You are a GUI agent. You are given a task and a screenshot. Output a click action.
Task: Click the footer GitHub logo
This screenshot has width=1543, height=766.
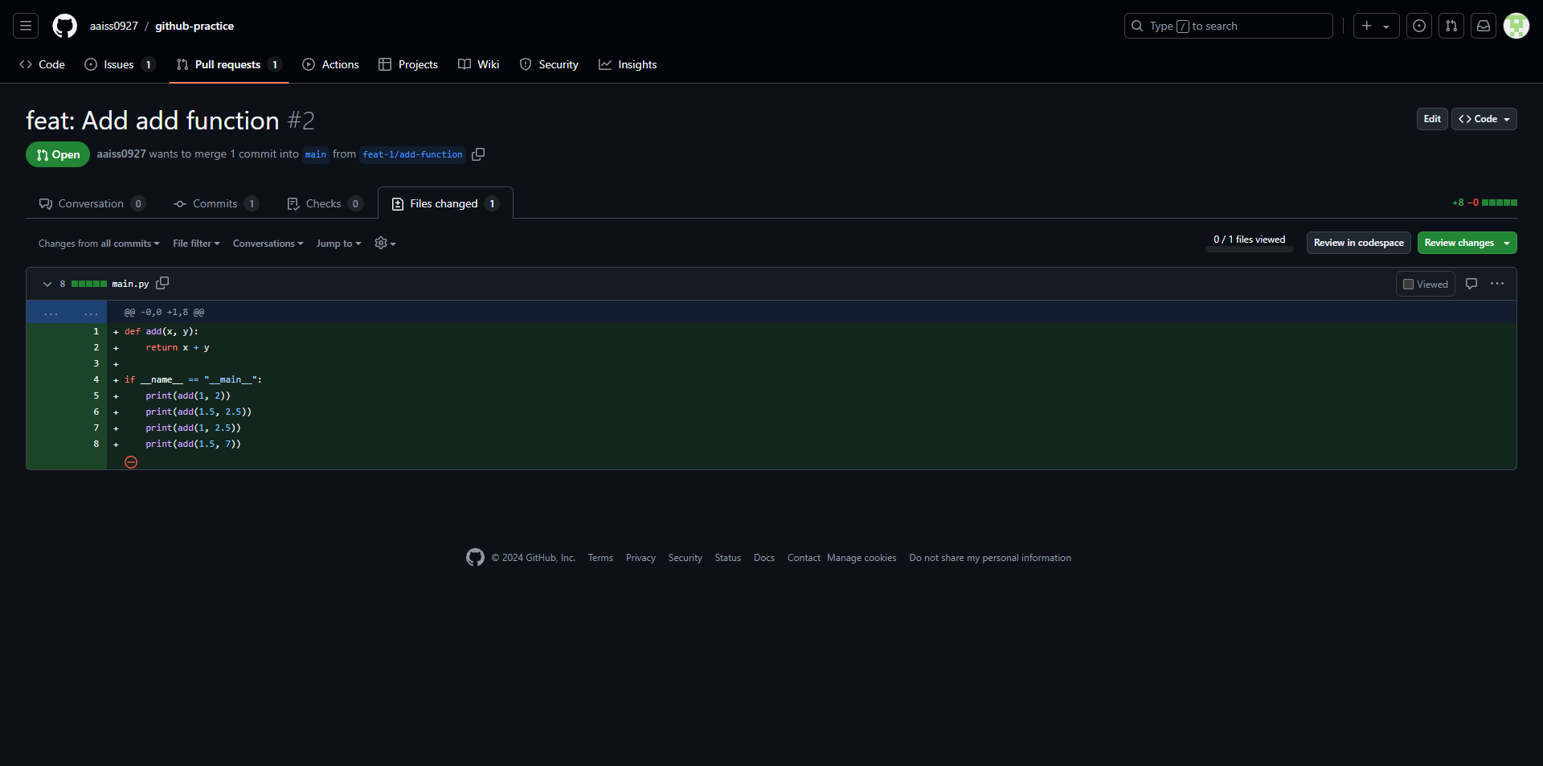tap(475, 557)
